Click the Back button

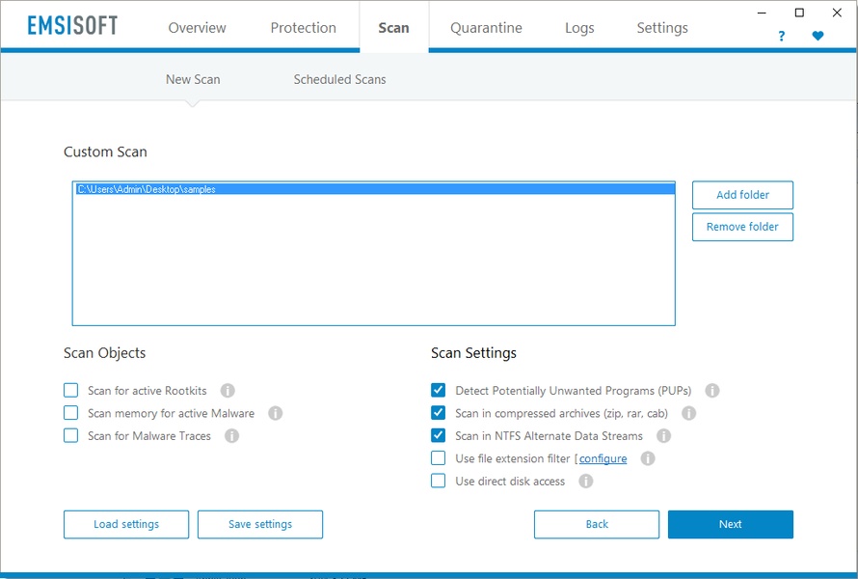[597, 524]
